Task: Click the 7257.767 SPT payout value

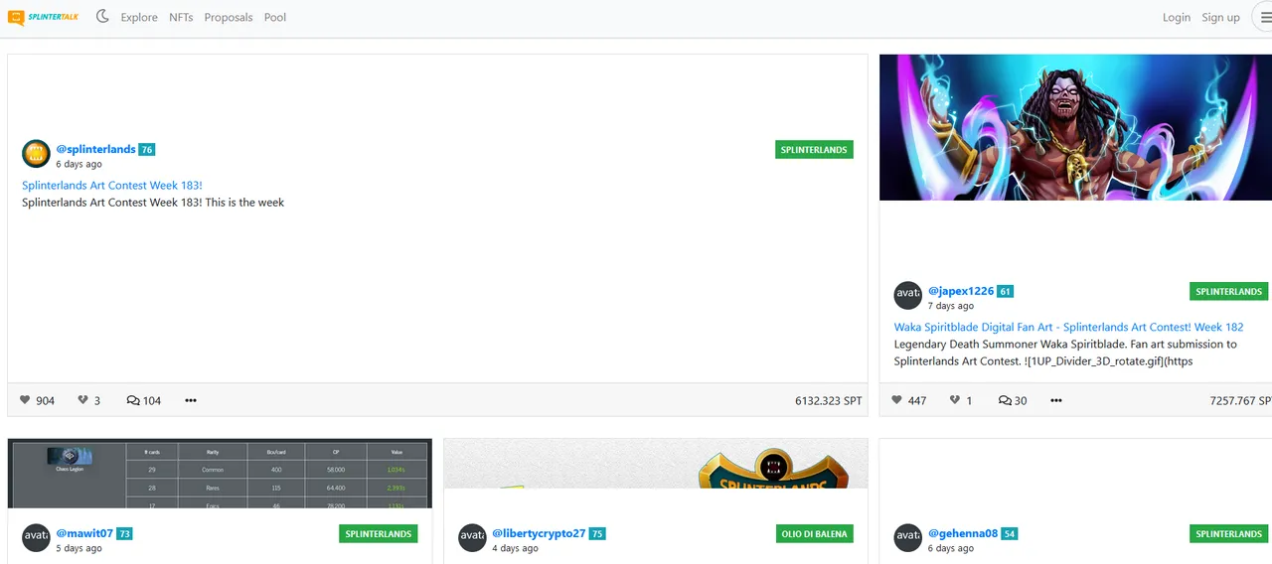Action: (1240, 401)
